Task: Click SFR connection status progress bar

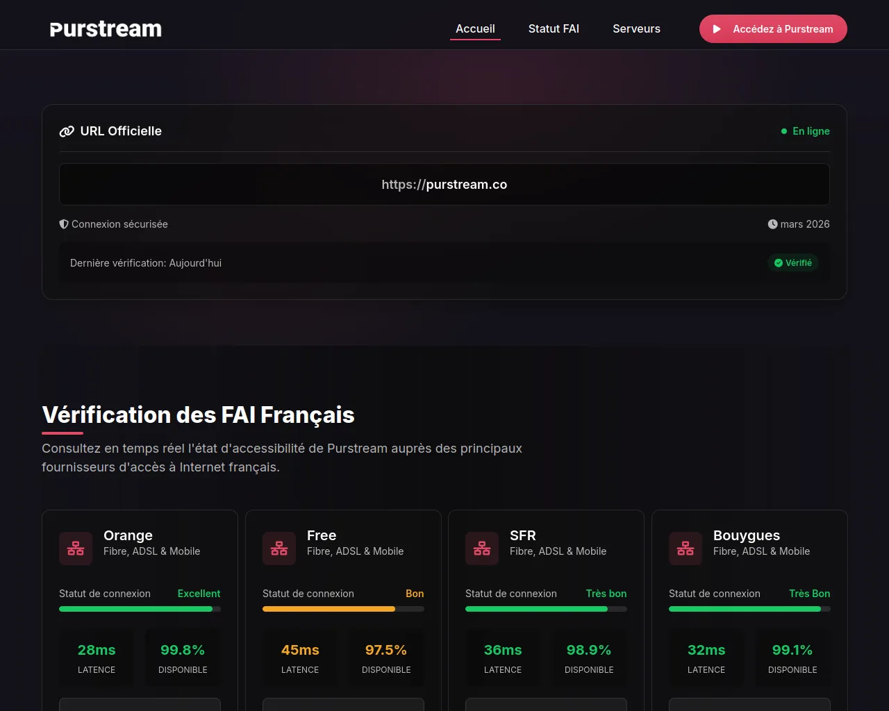Action: pos(546,609)
